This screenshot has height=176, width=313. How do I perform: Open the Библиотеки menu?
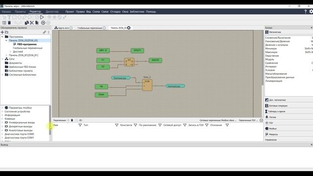tap(137, 12)
